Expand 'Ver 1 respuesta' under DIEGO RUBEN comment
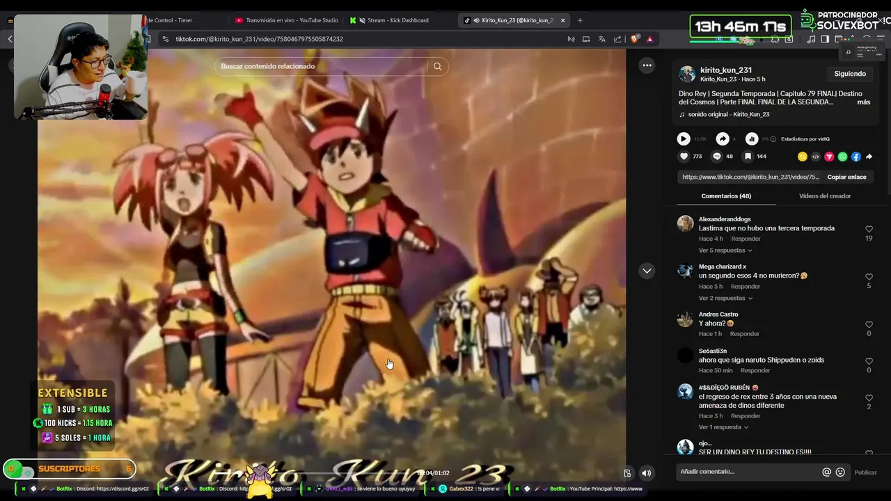The image size is (891, 501). [724, 427]
